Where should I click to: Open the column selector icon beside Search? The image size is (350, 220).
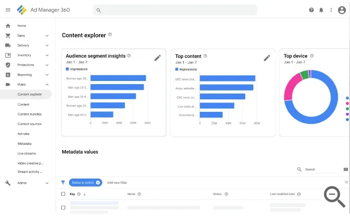(x=345, y=169)
